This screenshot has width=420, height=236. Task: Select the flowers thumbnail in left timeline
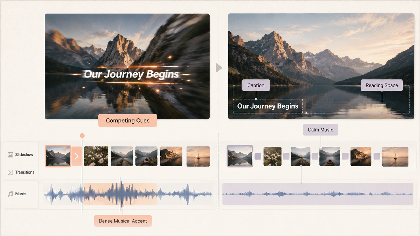click(x=96, y=156)
